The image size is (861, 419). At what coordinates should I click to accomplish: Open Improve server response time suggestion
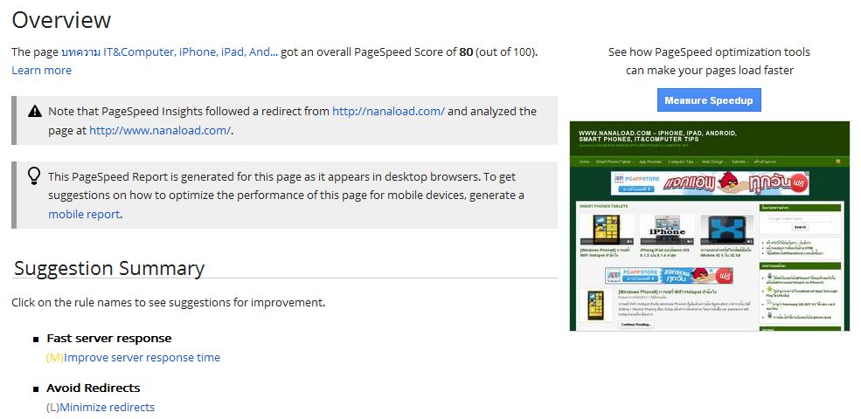(142, 358)
